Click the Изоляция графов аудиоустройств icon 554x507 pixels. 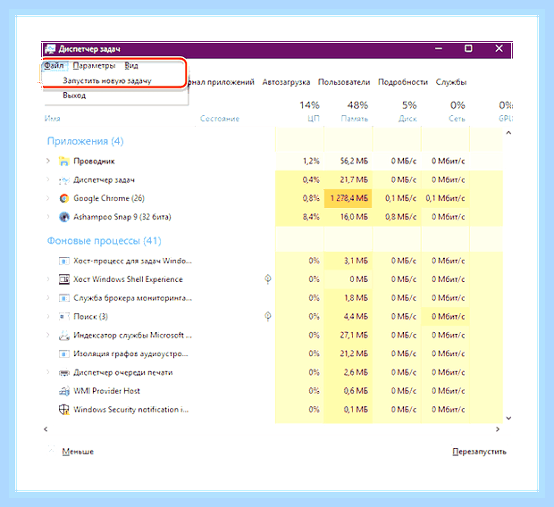(64, 353)
